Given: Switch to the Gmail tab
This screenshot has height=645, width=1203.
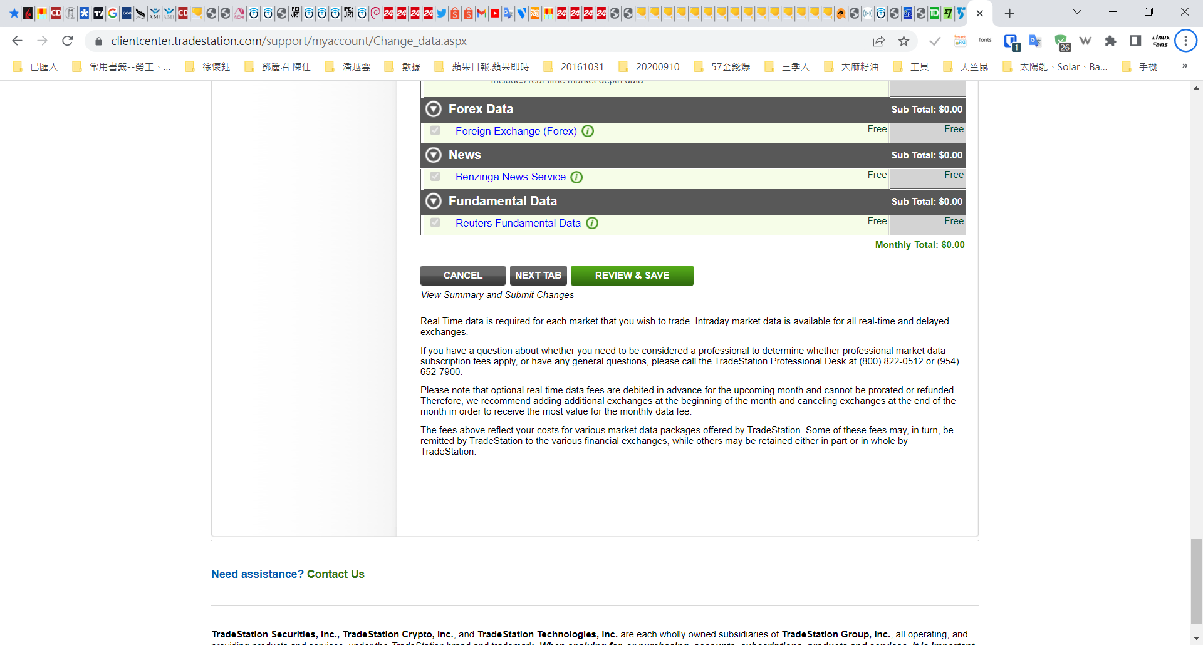Looking at the screenshot, I should tap(481, 13).
